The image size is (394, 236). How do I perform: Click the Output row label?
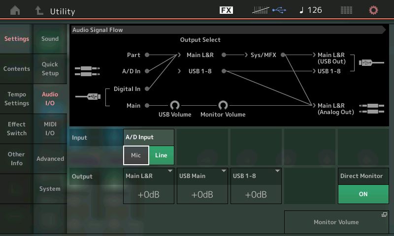click(x=82, y=177)
